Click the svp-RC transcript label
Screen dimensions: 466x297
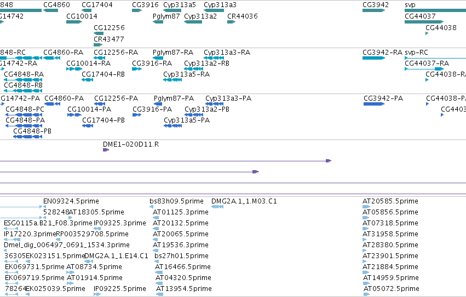coord(416,53)
